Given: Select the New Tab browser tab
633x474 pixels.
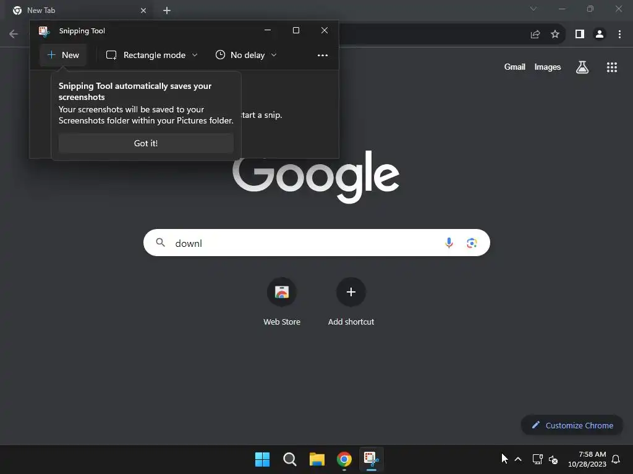Looking at the screenshot, I should point(79,10).
